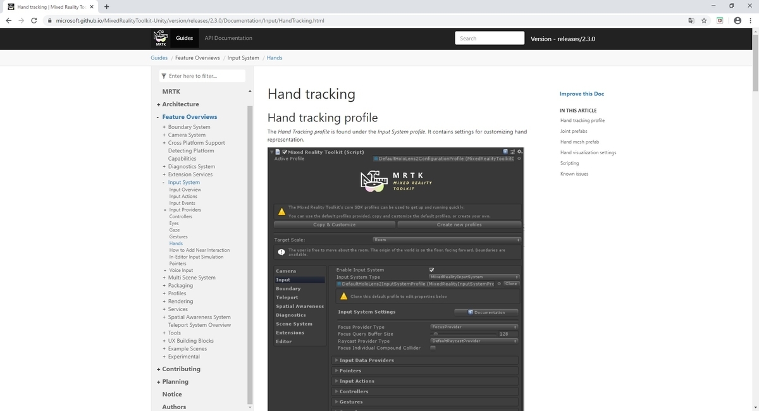Open Input Overview page
Viewport: 759px width, 411px height.
pos(185,190)
